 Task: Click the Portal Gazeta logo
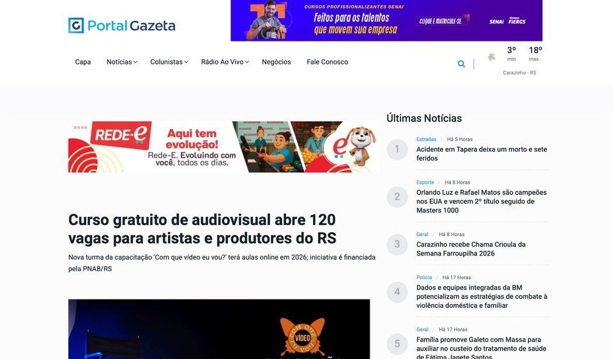pos(121,26)
